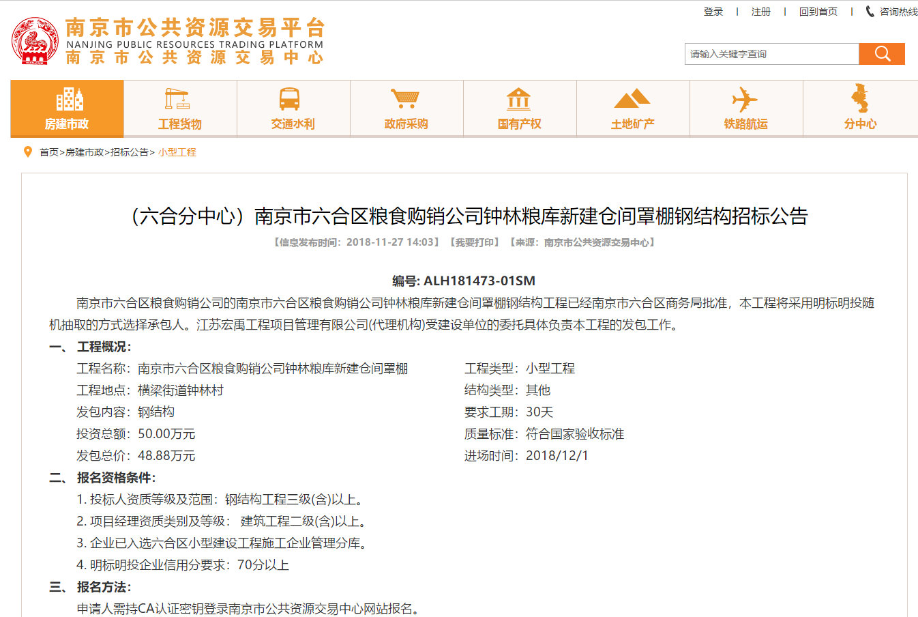Click 房建市政 in the breadcrumb
Image resolution: width=918 pixels, height=617 pixels.
pyautogui.click(x=85, y=152)
